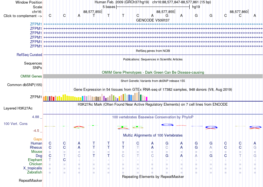This screenshot has height=187, width=263.
Task: Click the 88,577,860 coordinate marker
Action: tap(239, 12)
